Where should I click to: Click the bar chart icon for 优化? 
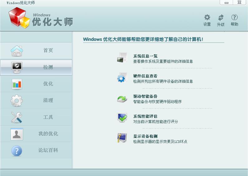(x=17, y=84)
